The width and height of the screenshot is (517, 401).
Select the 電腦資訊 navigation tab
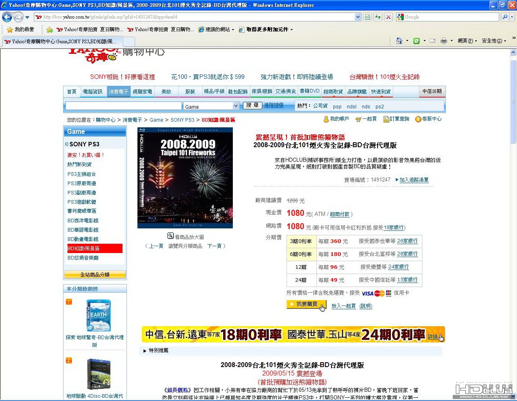click(93, 91)
